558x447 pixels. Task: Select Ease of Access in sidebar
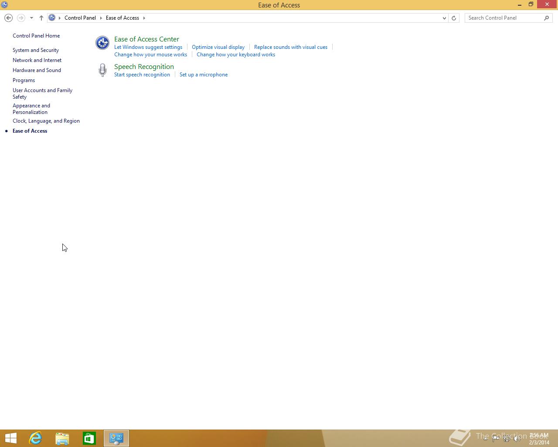(x=30, y=131)
